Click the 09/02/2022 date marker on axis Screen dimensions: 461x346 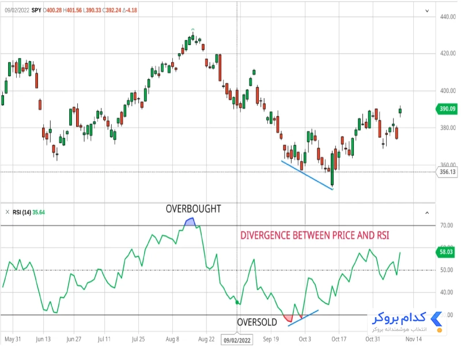237,340
